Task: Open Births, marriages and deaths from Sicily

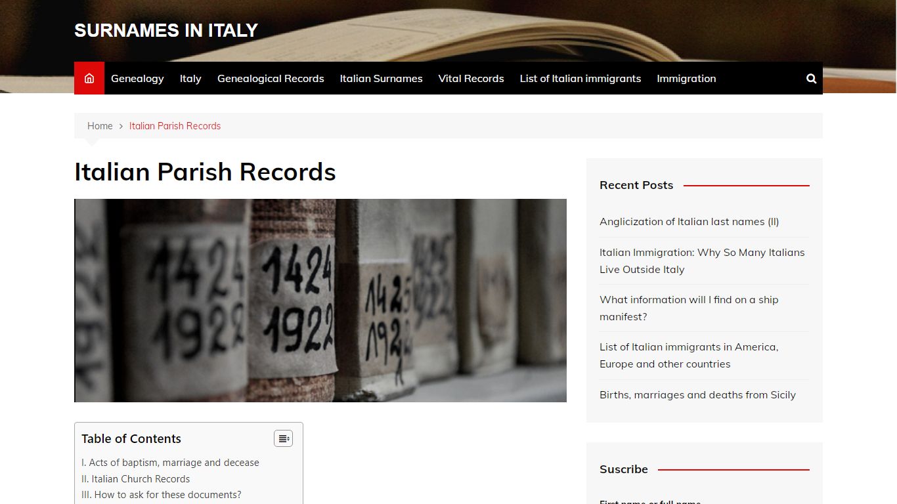Action: 697,395
